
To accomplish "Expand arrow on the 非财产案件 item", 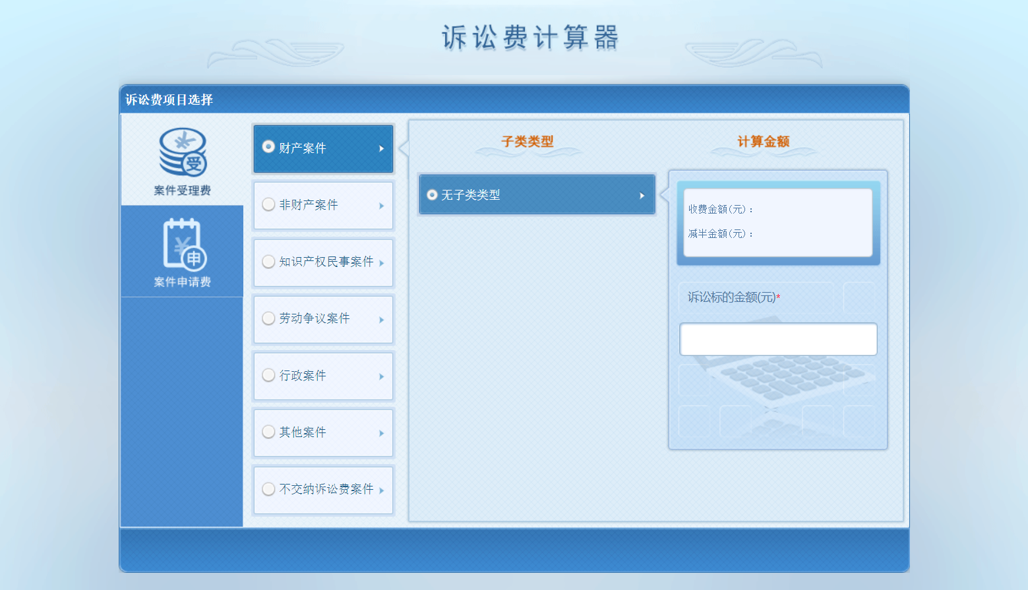I will 381,206.
